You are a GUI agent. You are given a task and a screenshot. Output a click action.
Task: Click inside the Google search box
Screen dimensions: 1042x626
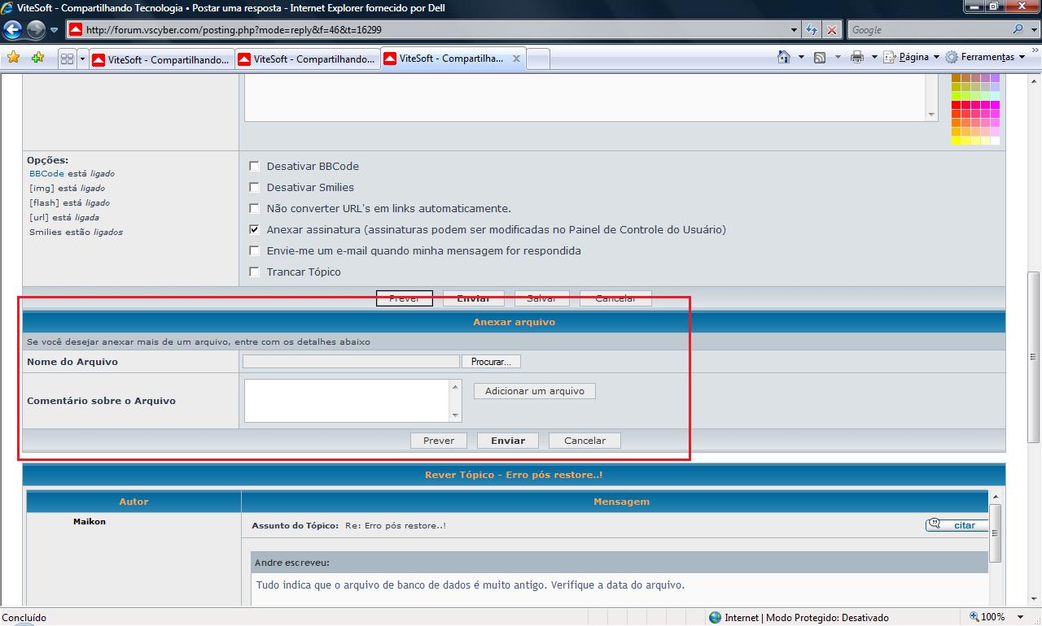point(928,30)
